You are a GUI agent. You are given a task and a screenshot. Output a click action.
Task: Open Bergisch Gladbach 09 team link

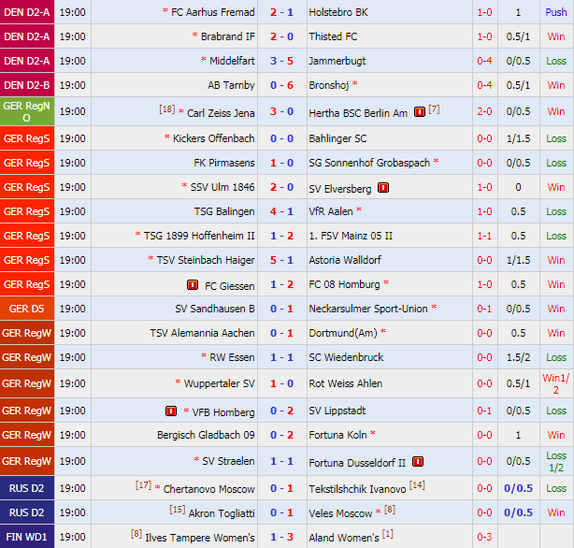coord(206,435)
